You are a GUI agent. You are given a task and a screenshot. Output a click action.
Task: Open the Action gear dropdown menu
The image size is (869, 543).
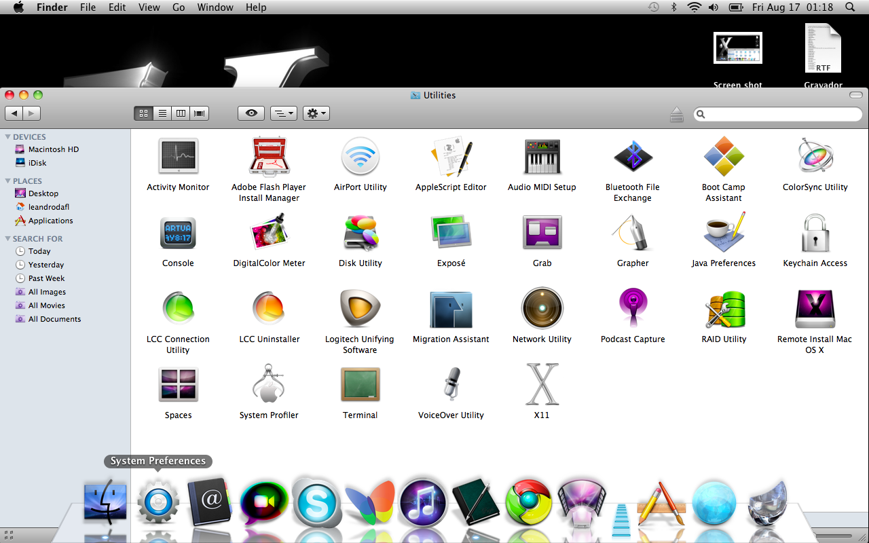[316, 113]
